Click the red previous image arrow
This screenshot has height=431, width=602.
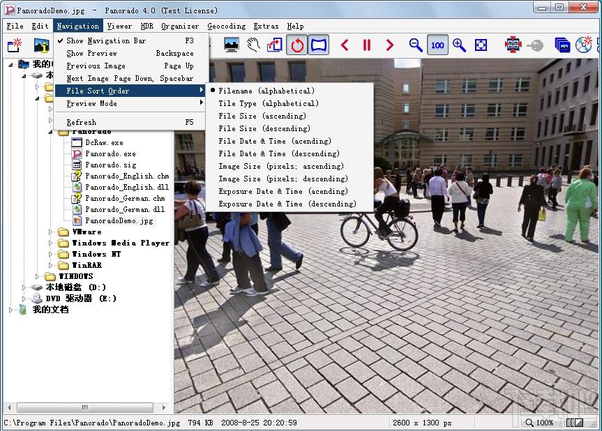tap(345, 45)
